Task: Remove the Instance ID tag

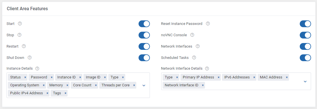Action: 80,77
